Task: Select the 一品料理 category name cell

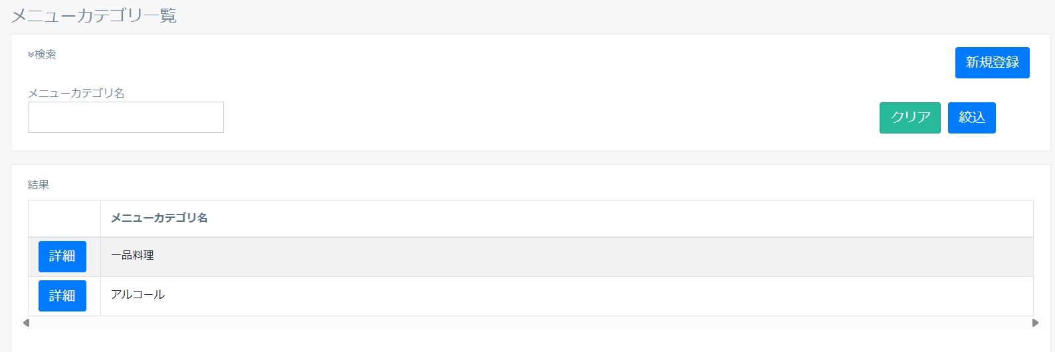Action: (x=133, y=256)
